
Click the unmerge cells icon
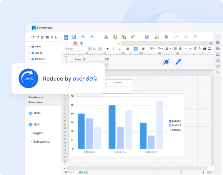pos(180,49)
